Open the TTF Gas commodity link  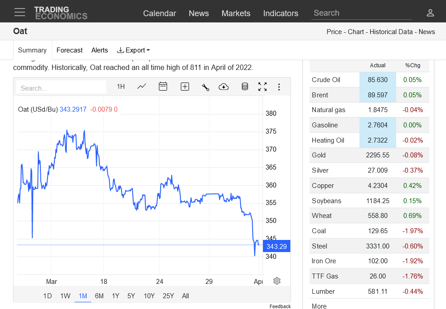click(x=325, y=276)
